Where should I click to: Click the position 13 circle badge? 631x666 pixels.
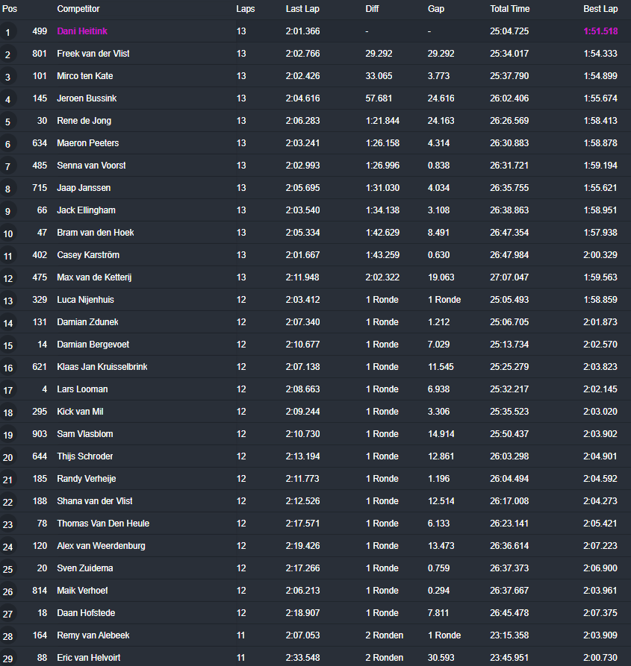[7, 301]
